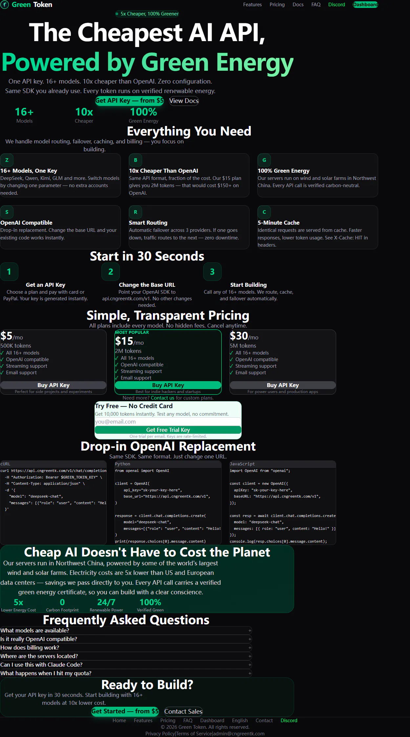Click the Green Token brand name
Viewport: 410px width, 737px height.
[32, 5]
